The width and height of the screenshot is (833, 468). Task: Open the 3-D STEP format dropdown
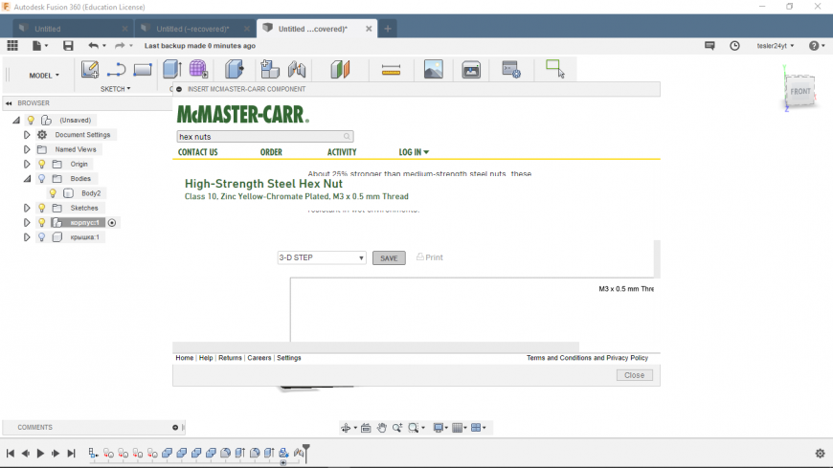(x=322, y=258)
